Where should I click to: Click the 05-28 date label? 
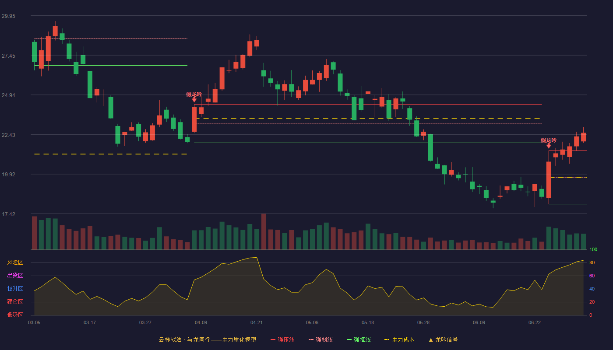pyautogui.click(x=423, y=322)
